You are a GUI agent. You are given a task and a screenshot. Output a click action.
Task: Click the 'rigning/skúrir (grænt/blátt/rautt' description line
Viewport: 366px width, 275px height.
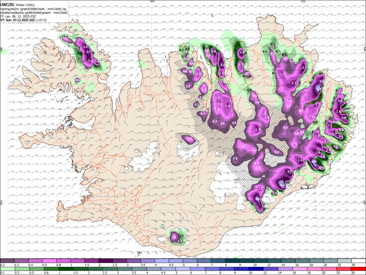[x=33, y=9]
